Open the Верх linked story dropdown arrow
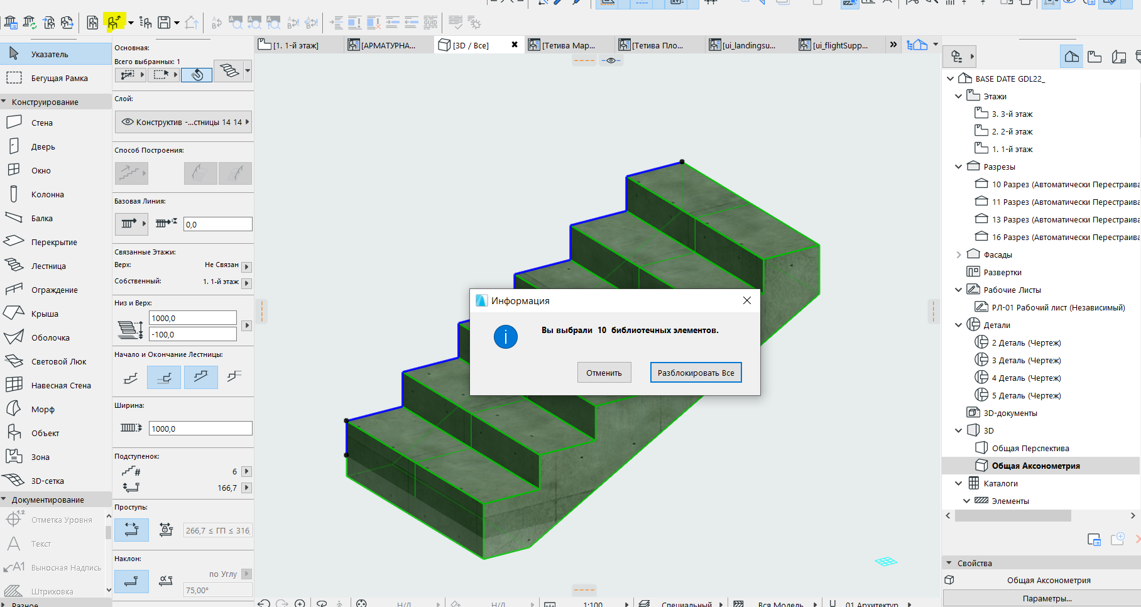The image size is (1141, 607). coord(247,266)
